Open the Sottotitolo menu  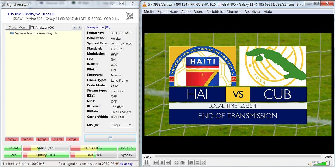pos(215,11)
